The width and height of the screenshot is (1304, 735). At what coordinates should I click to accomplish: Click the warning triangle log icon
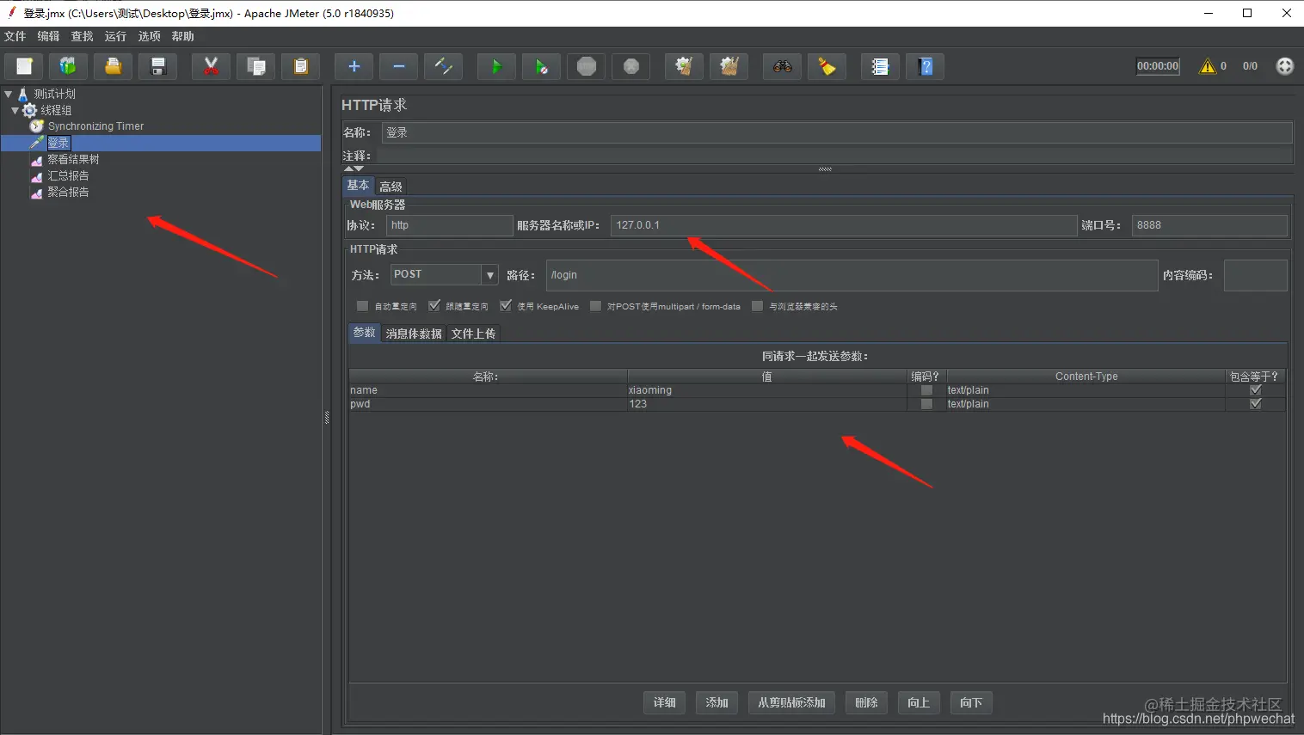1208,66
